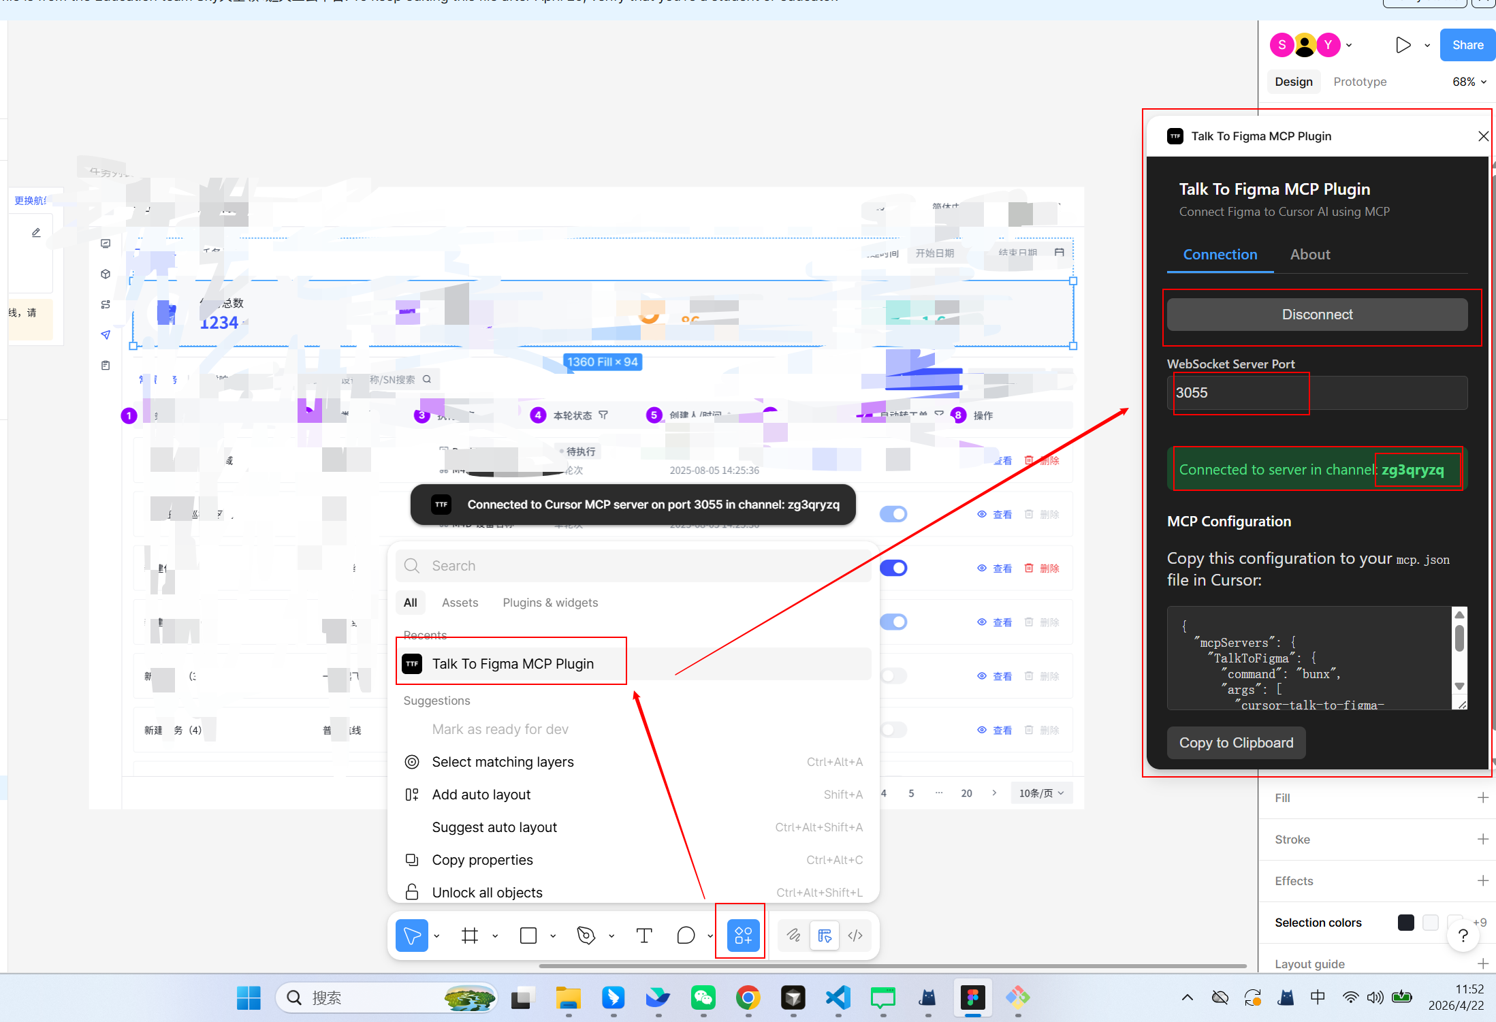Switch to the About tab in plugin

[x=1309, y=255]
